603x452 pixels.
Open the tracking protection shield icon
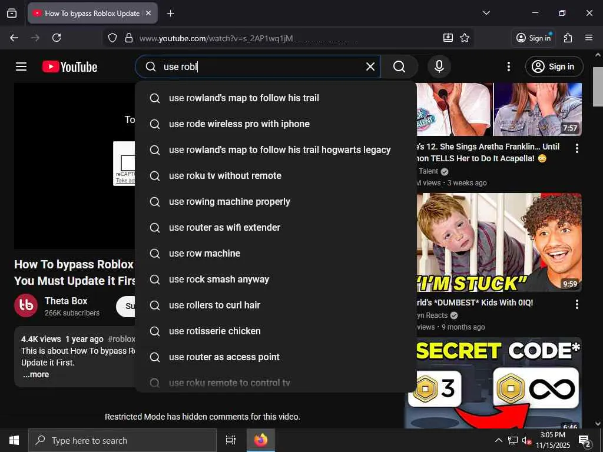click(112, 38)
